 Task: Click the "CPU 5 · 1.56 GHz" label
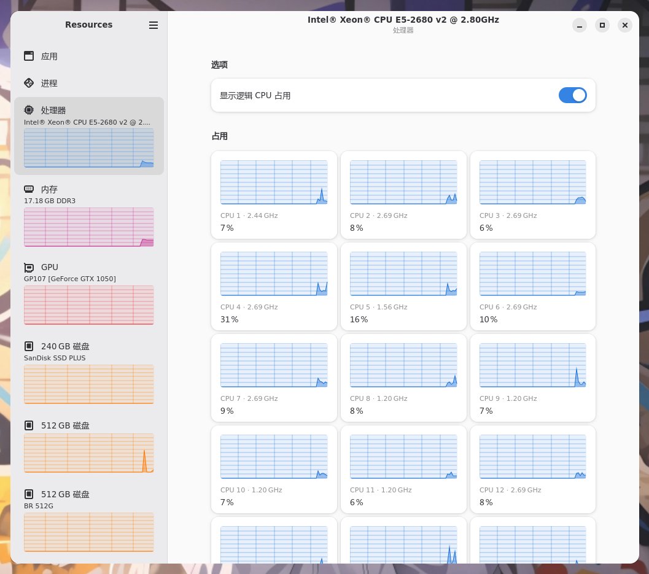(x=379, y=307)
